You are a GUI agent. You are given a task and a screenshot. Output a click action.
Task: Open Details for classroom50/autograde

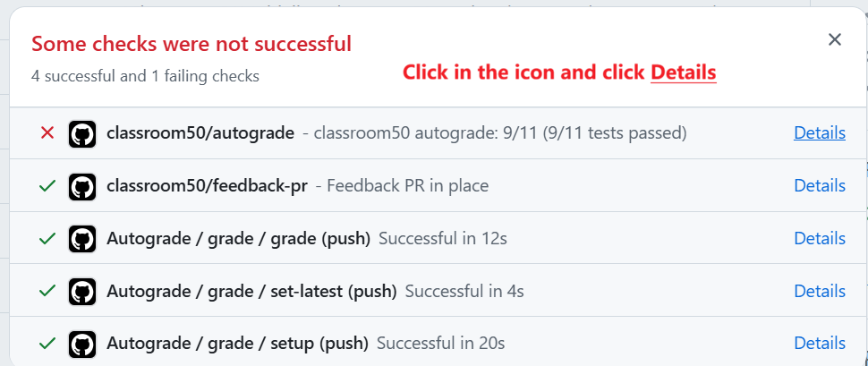coord(820,133)
